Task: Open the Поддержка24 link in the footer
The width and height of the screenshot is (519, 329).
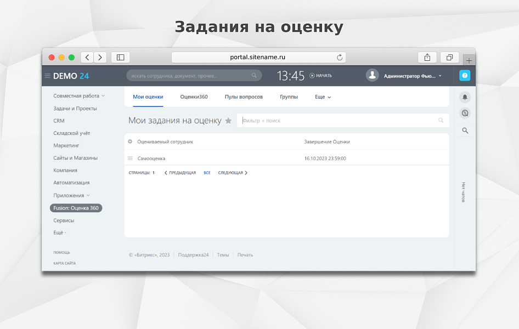Action: (x=193, y=254)
